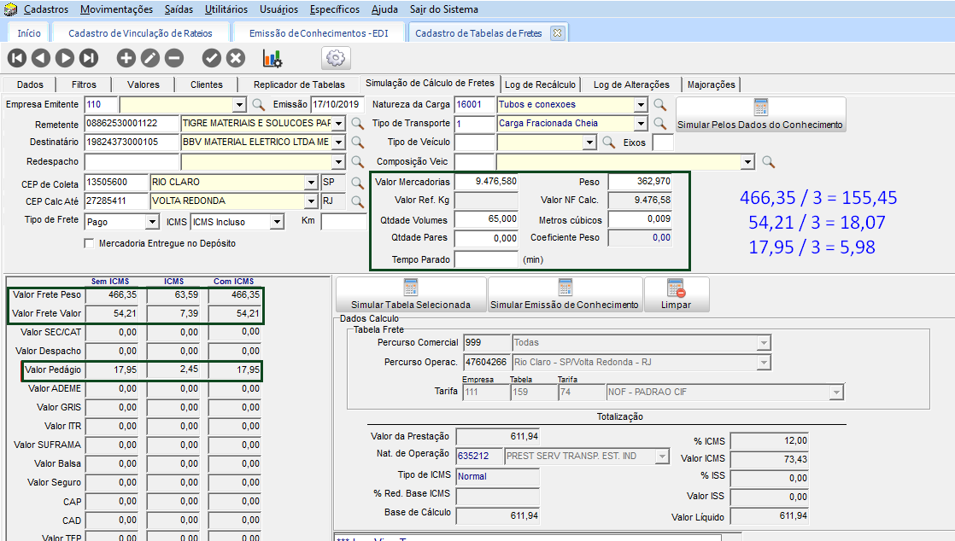
Task: Expand the Tipo de Frete dropdown
Action: (152, 222)
